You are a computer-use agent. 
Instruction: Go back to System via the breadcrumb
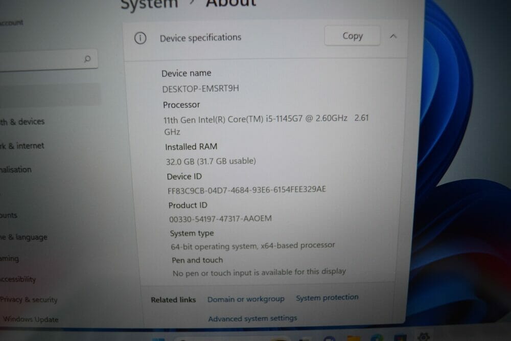point(149,4)
